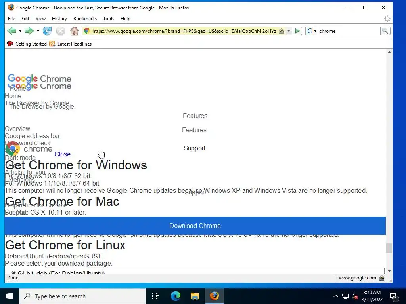Open the View menu
This screenshot has width=406, height=304.
[x=40, y=19]
